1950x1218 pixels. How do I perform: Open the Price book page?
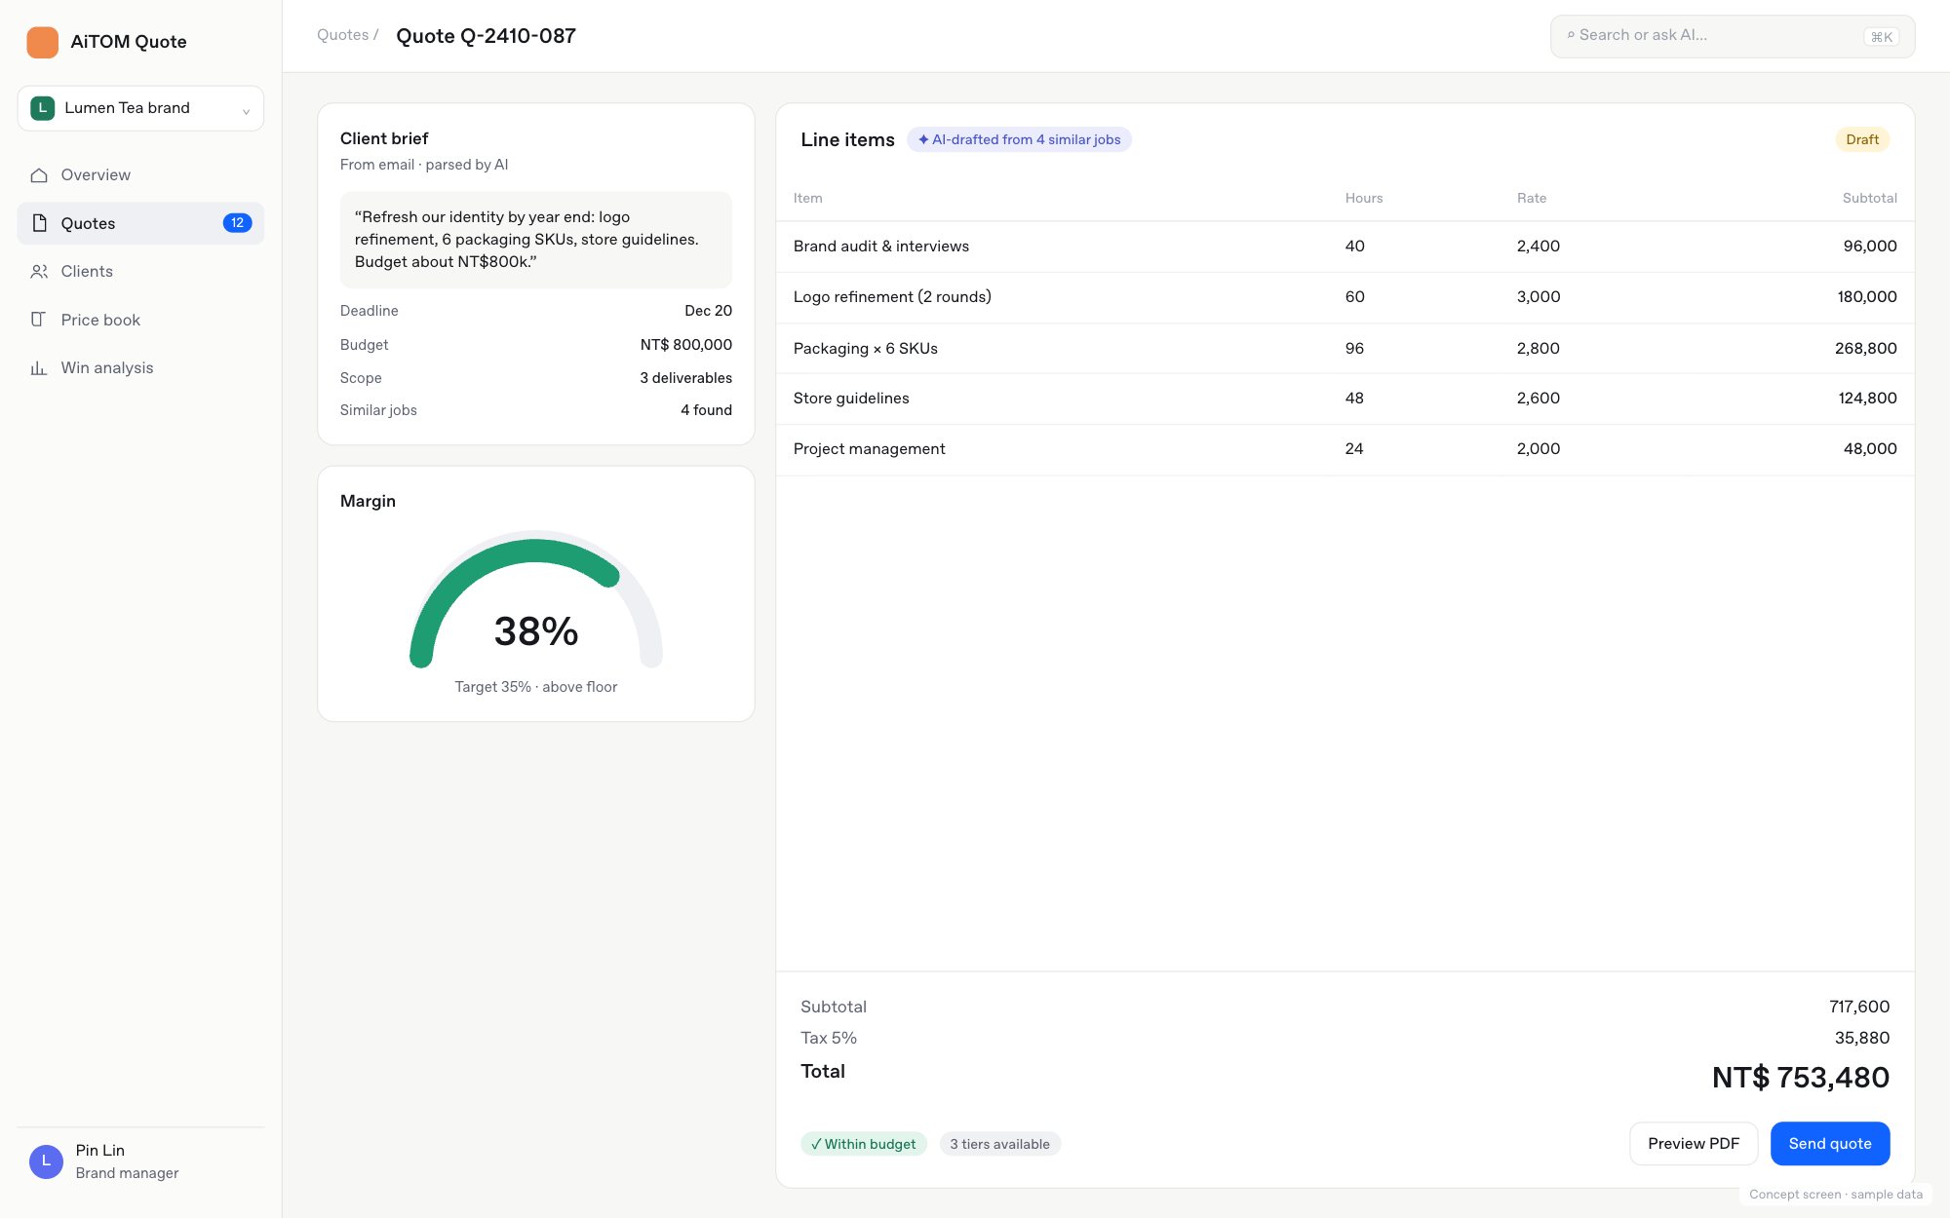tap(140, 320)
